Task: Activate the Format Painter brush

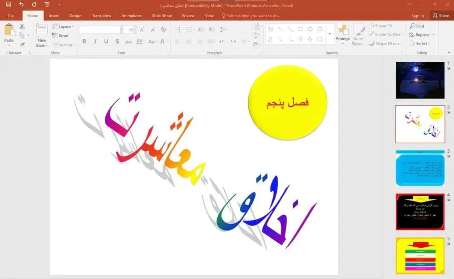Action: tap(22, 45)
